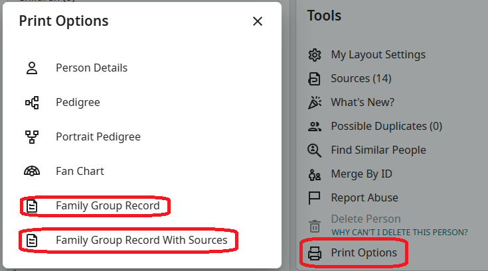Open Why can't I delete this person link

[399, 232]
